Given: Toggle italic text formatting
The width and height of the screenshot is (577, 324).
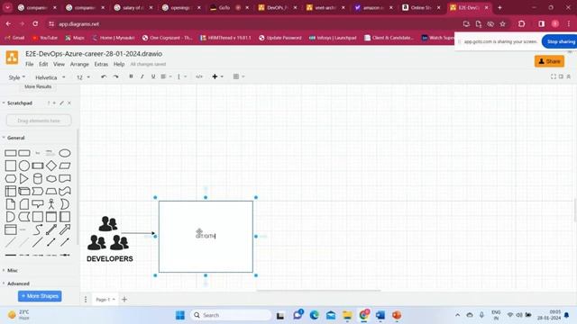Looking at the screenshot, I should click(x=142, y=76).
